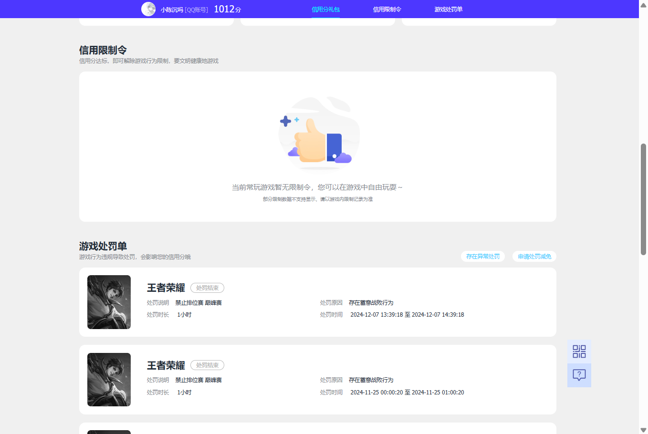
Task: Click first penalty's 王者荣耀 title
Action: pyautogui.click(x=166, y=288)
